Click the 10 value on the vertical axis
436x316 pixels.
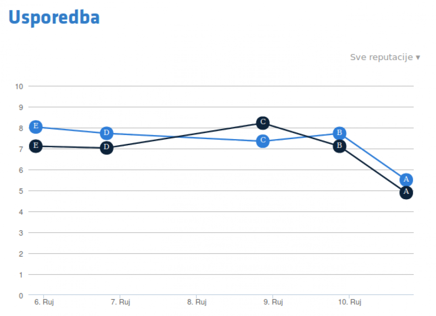(x=19, y=87)
